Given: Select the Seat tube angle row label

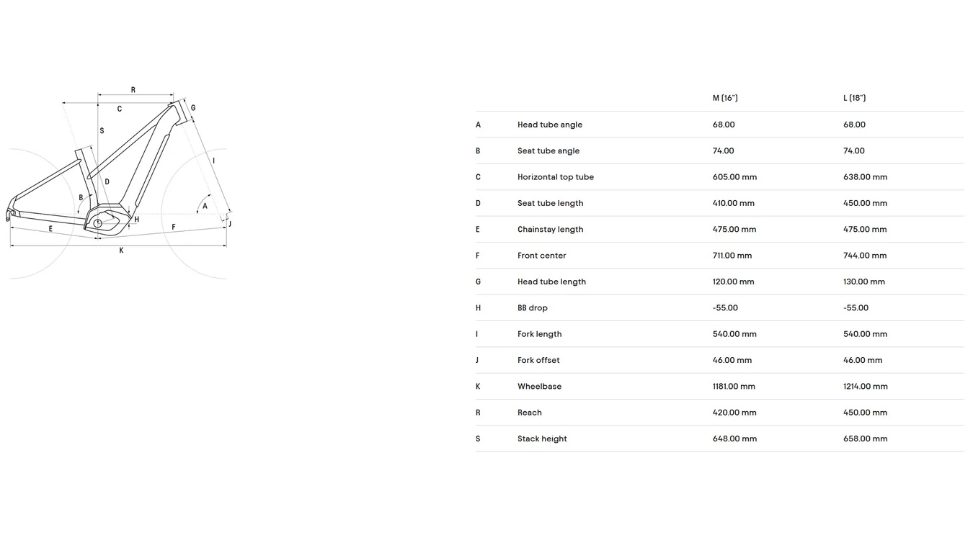Looking at the screenshot, I should [548, 150].
